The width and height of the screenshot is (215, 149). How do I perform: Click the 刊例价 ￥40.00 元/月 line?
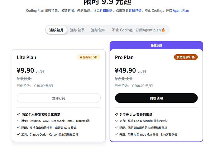pyautogui.click(x=35, y=86)
